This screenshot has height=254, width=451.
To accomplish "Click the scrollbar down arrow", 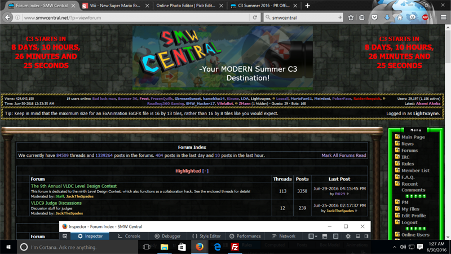I will (448, 237).
